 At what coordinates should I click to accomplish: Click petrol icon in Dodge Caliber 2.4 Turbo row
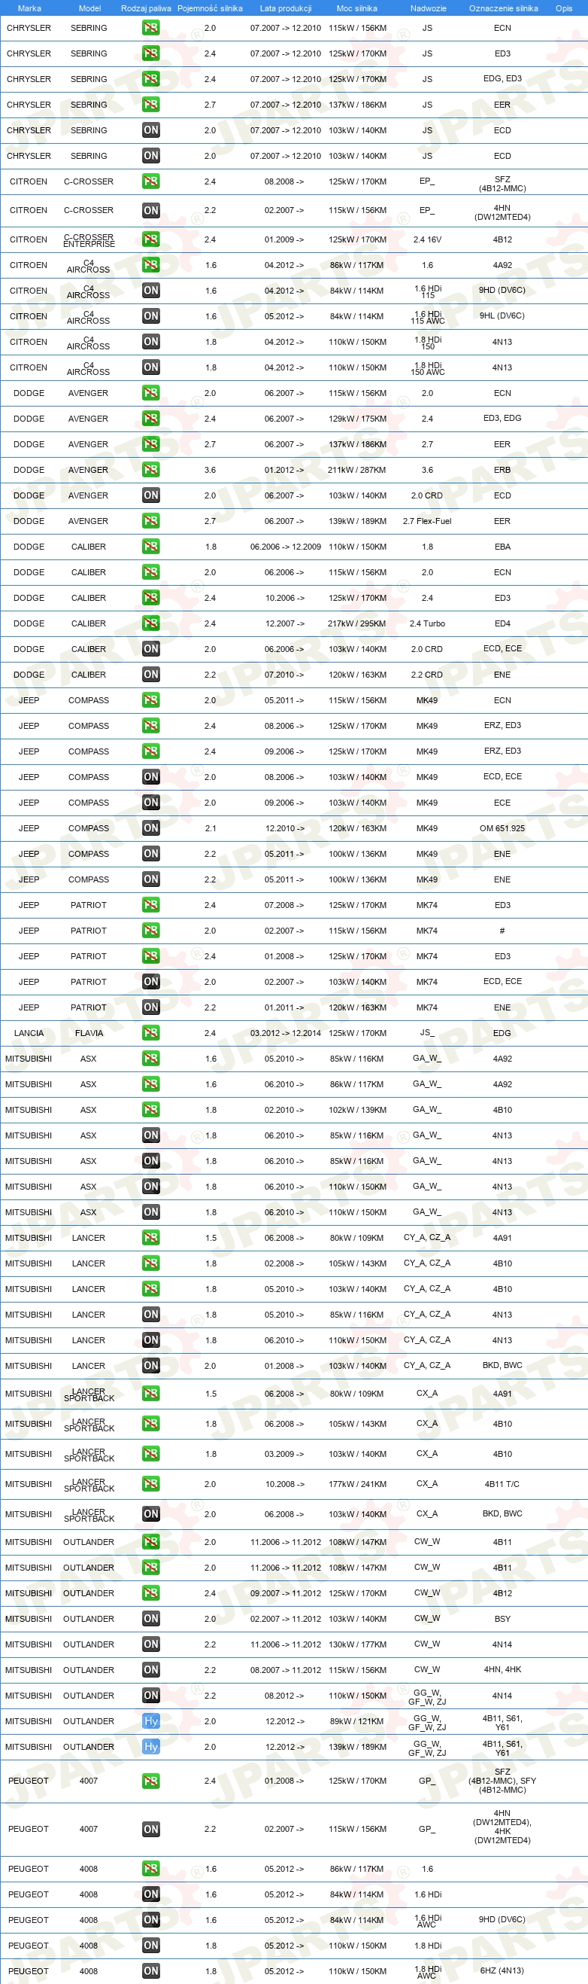(151, 624)
